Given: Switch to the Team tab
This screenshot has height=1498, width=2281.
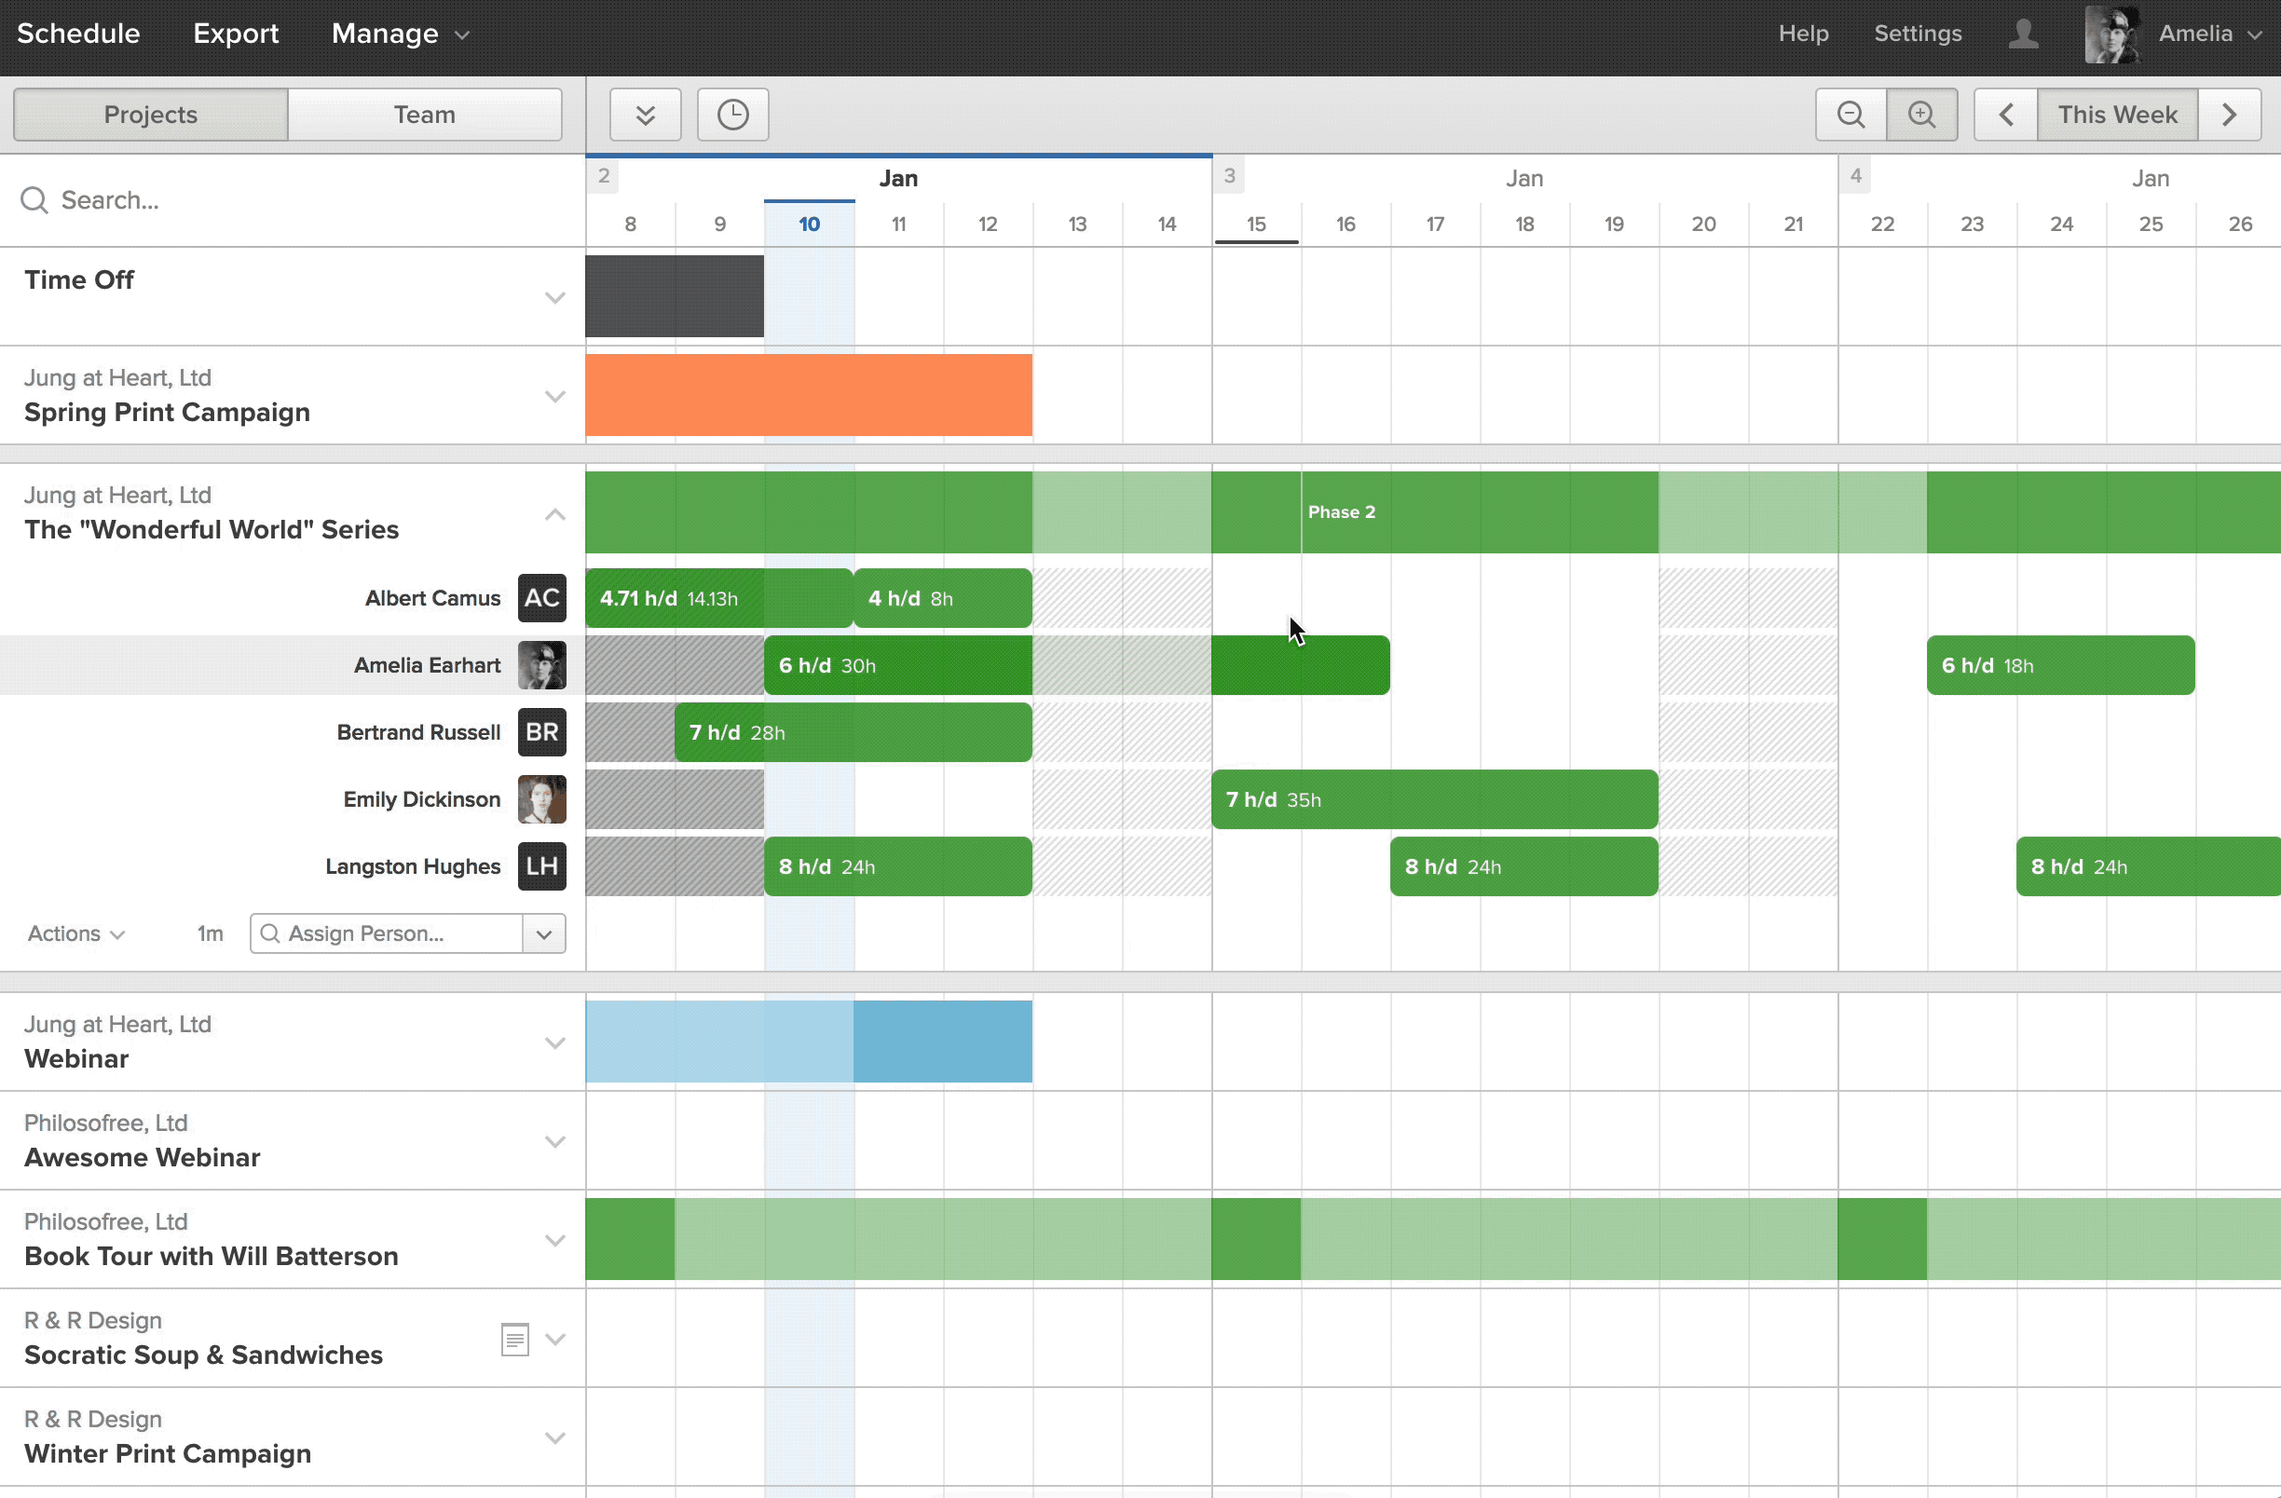Looking at the screenshot, I should pos(421,114).
